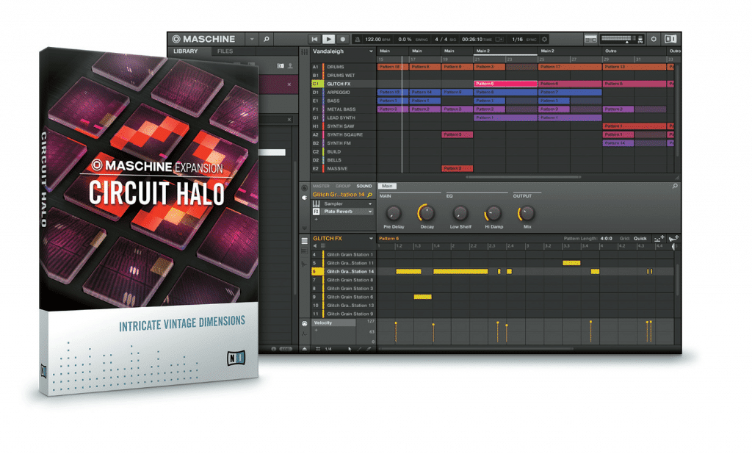Click the pattern editor speaker icon
Screen dimensions: 752x454
tap(315, 246)
